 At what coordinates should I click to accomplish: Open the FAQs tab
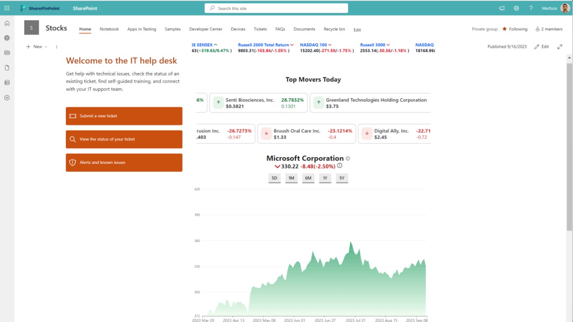[x=280, y=29]
